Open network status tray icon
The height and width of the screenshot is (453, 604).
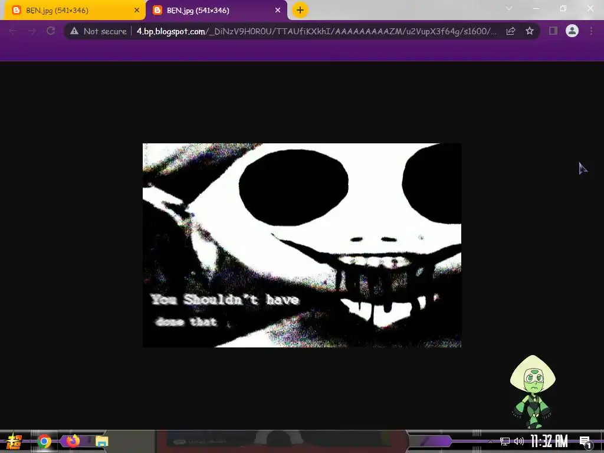pos(505,441)
